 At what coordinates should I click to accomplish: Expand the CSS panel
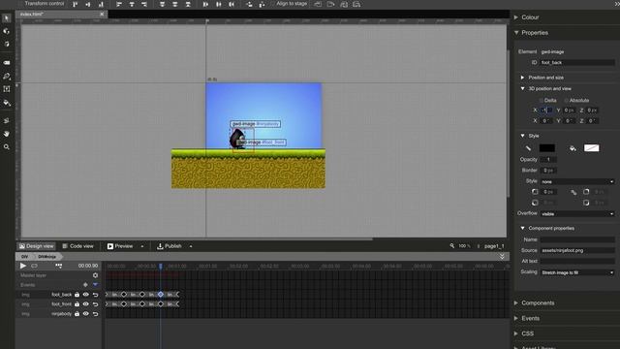coord(515,333)
